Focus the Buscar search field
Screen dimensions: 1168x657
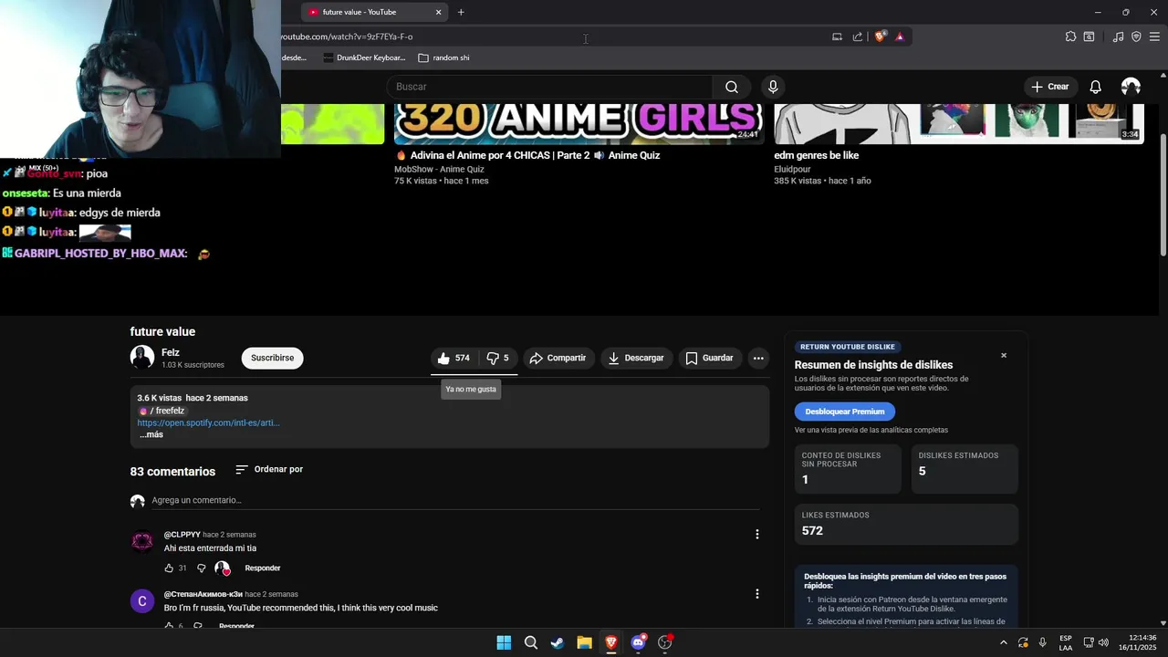point(549,87)
